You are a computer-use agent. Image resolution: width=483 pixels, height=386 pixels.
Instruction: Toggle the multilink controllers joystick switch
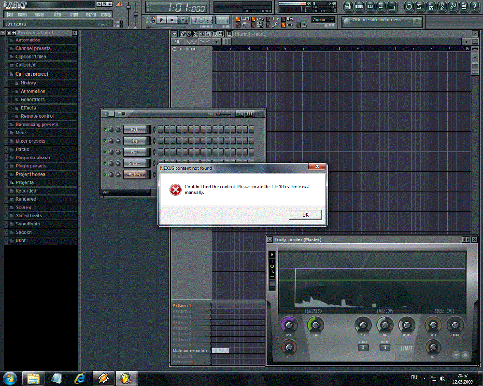[x=298, y=25]
